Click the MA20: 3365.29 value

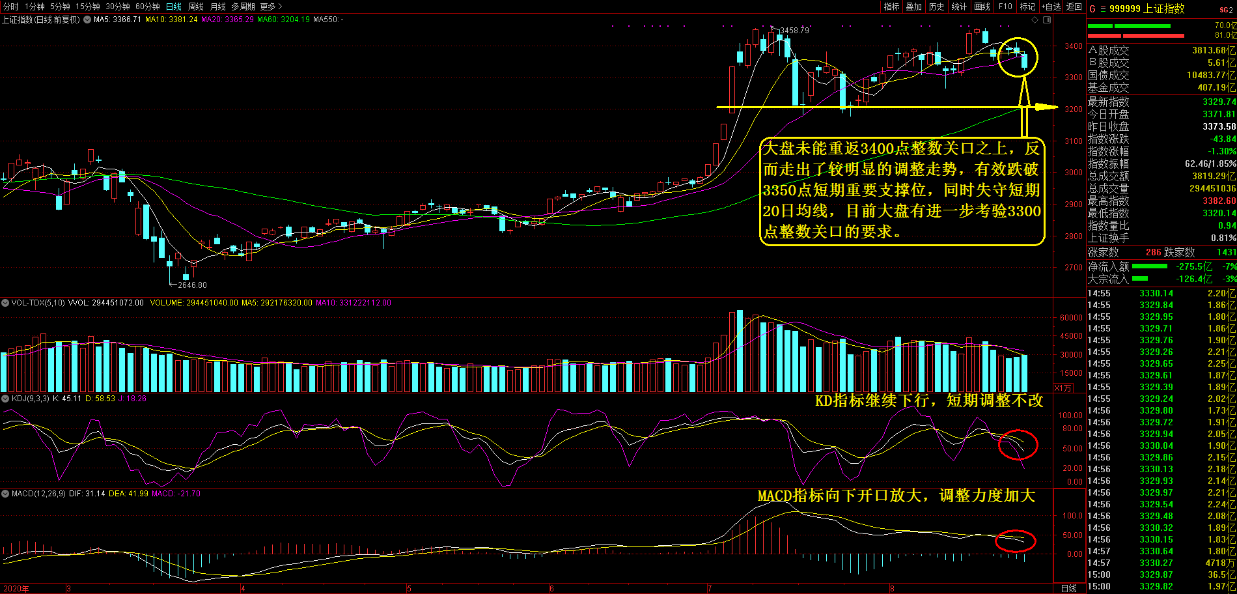pos(227,20)
